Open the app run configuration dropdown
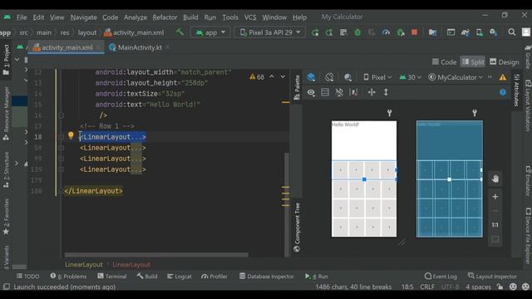This screenshot has height=299, width=532. [210, 32]
